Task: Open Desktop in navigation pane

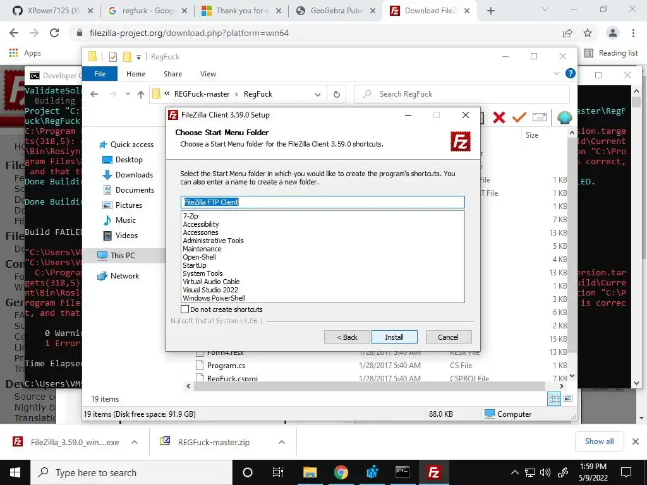Action: pyautogui.click(x=123, y=160)
